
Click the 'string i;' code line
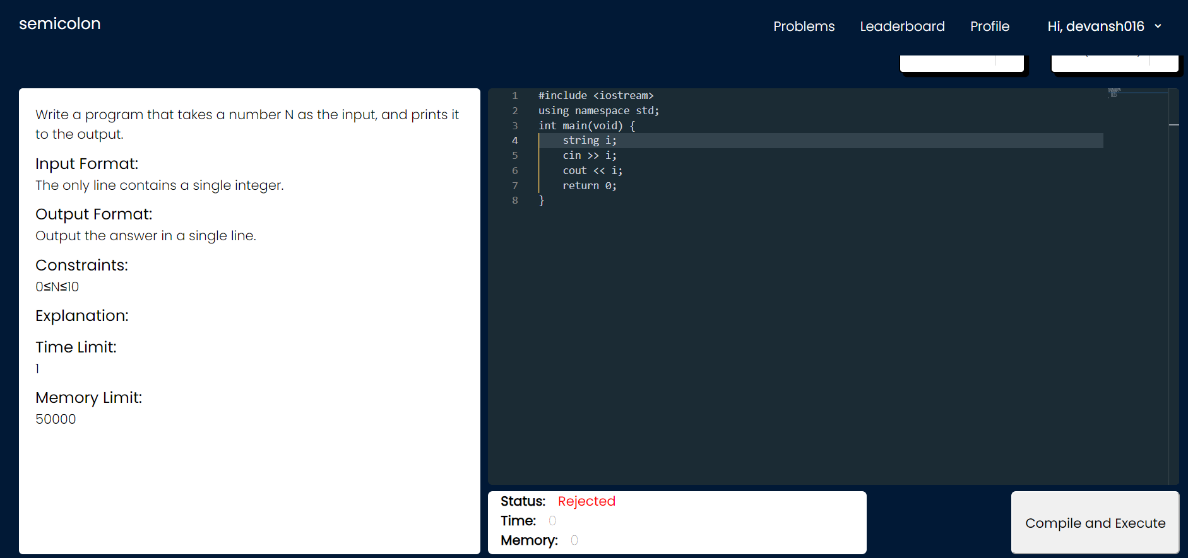tap(590, 140)
